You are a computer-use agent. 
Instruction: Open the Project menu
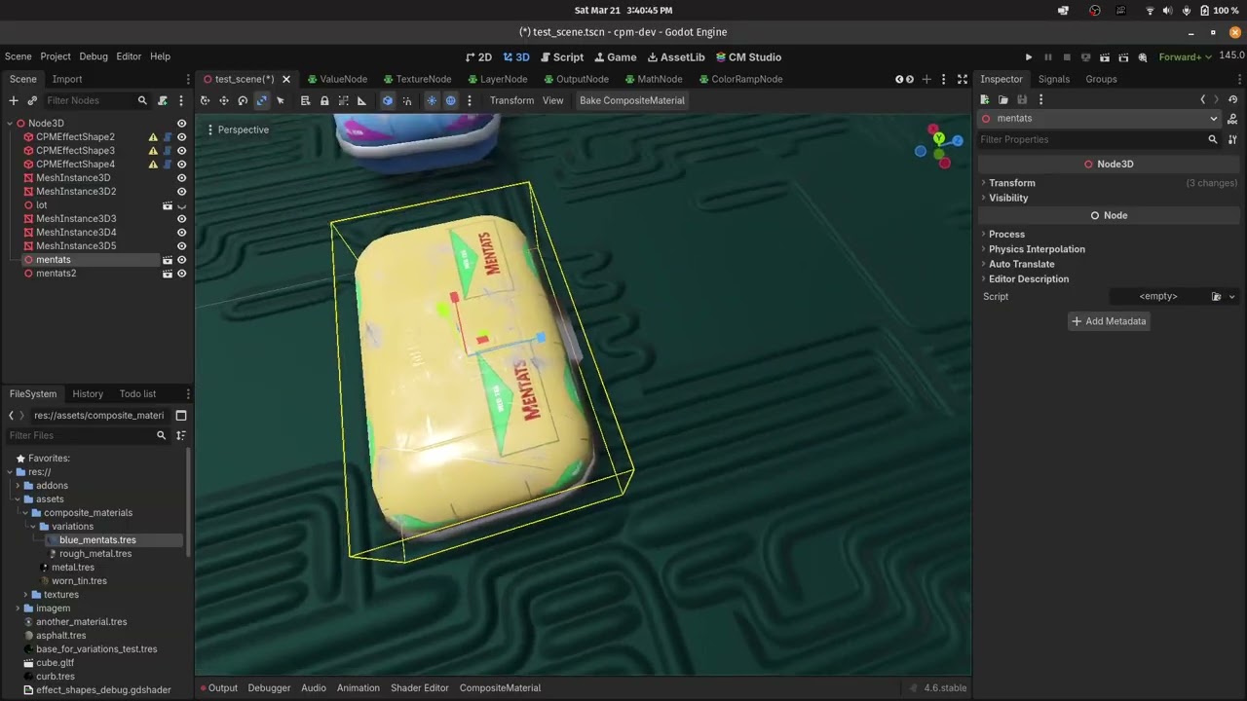click(x=56, y=57)
